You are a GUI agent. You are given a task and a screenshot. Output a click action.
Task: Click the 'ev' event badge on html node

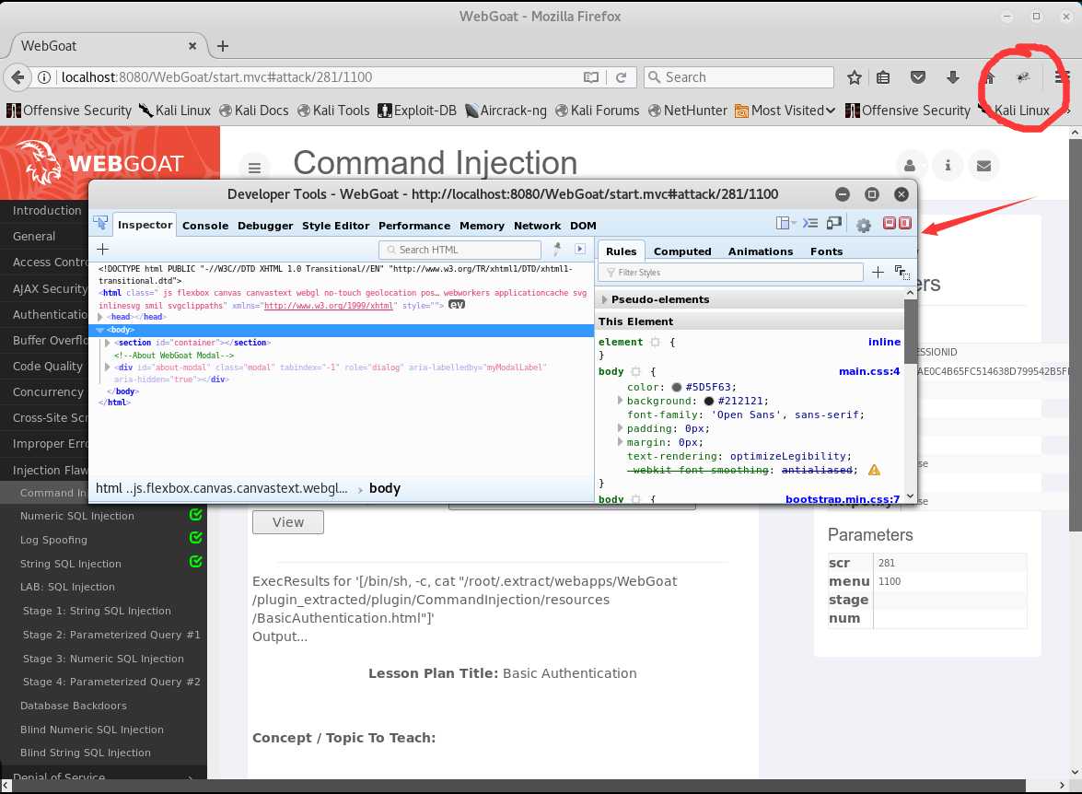click(x=457, y=305)
